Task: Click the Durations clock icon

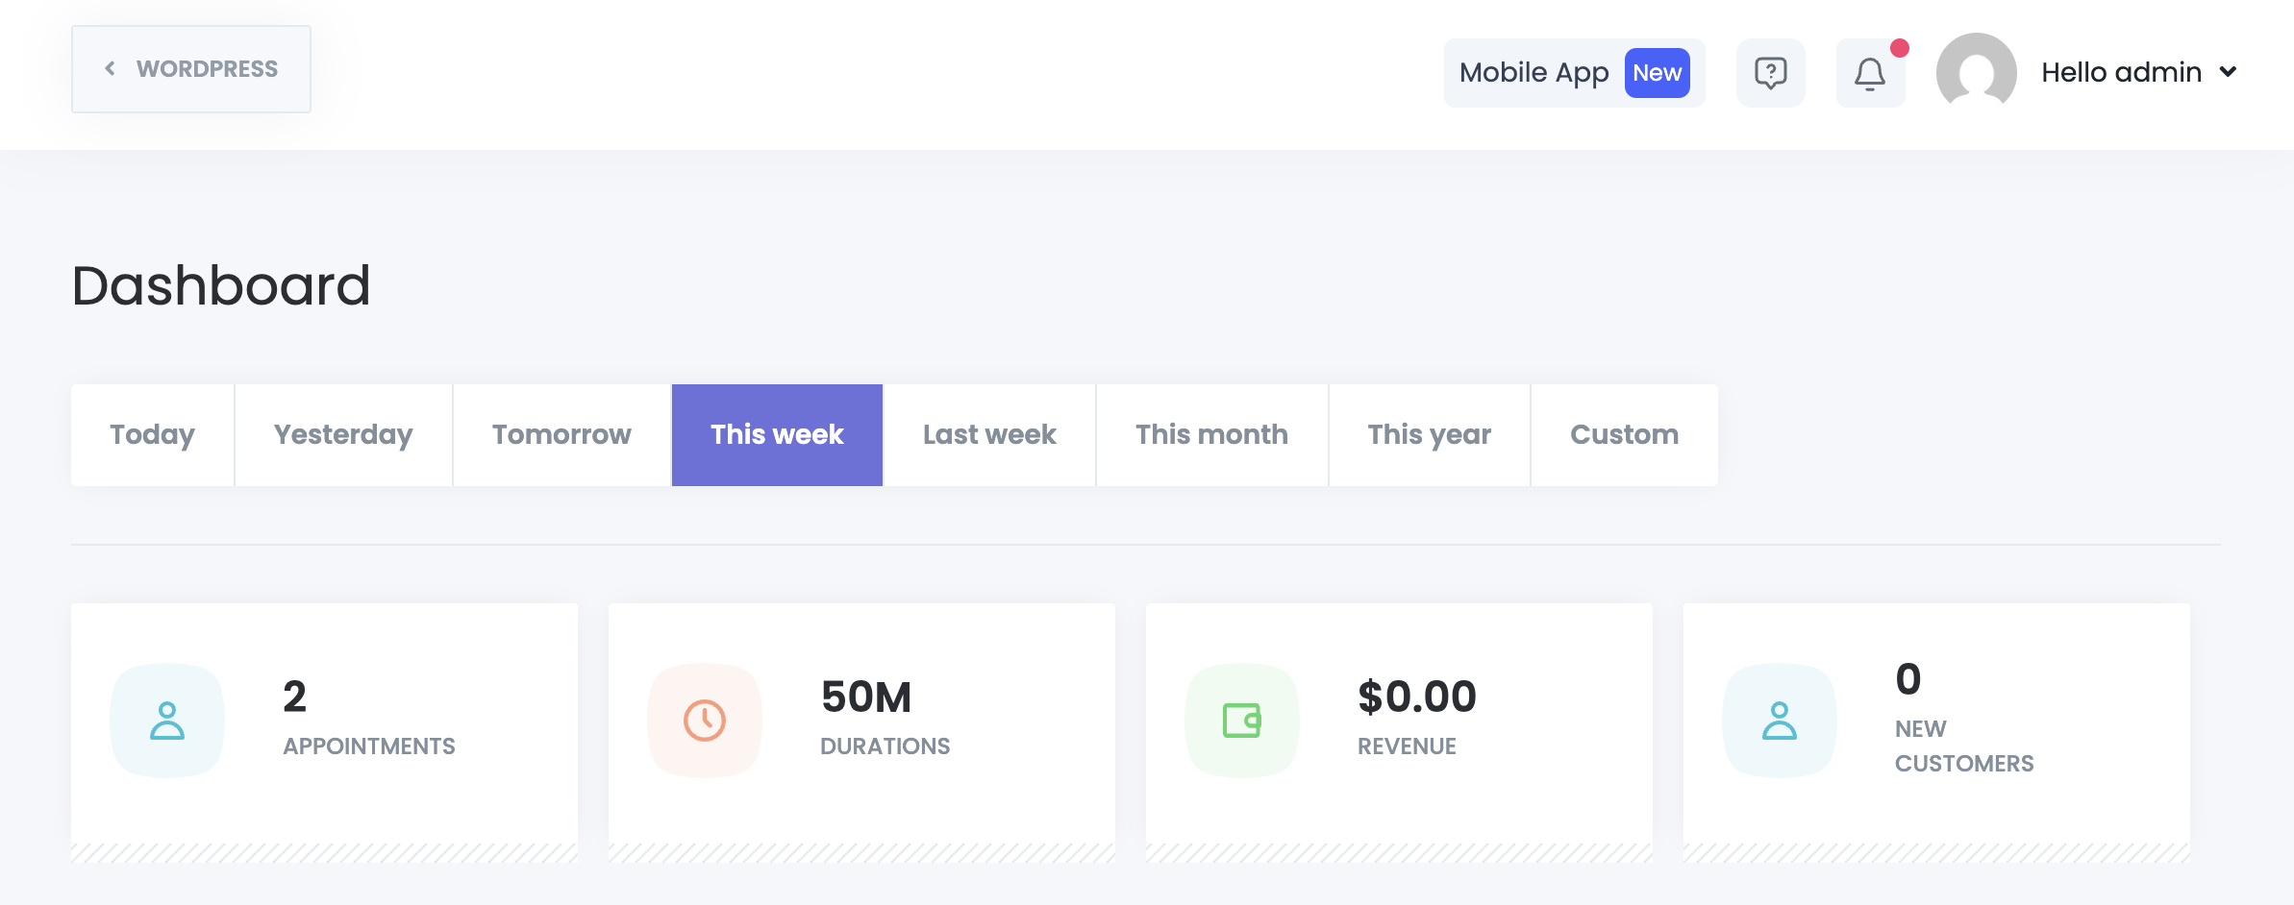Action: tap(705, 720)
